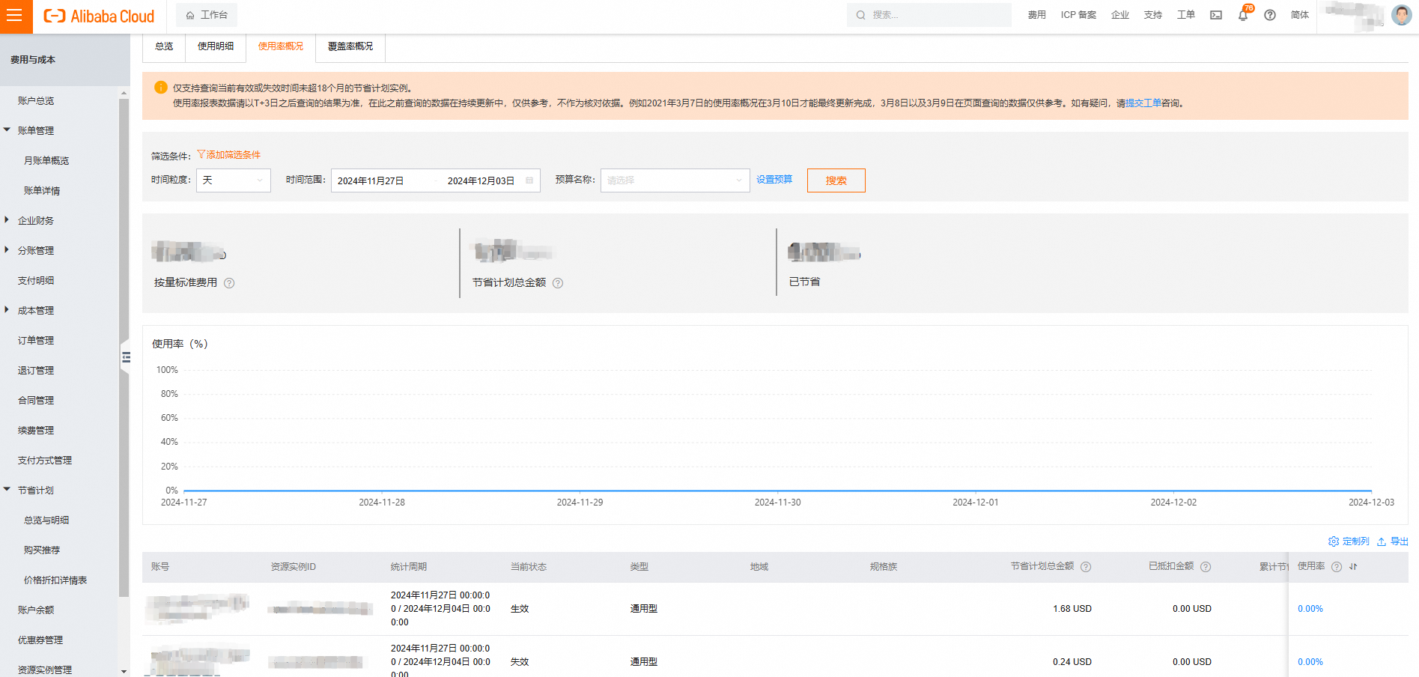
Task: Open 合同管理 in the sidebar
Action: pyautogui.click(x=36, y=400)
